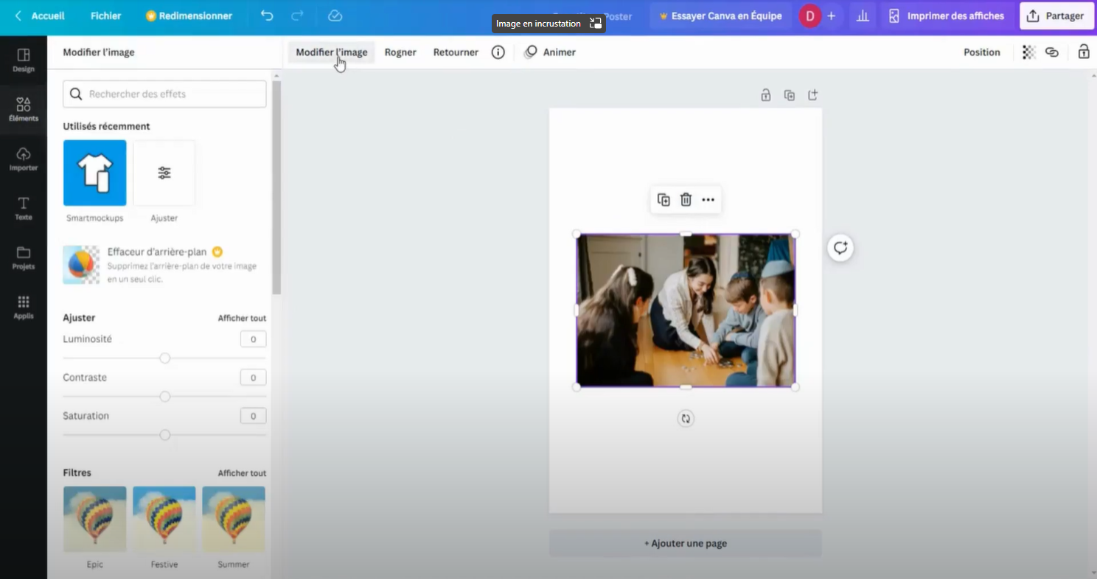Click the Partager button
This screenshot has height=579, width=1097.
coord(1056,15)
